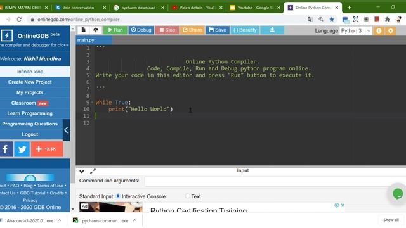Viewport: 406px width, 228px height.
Task: Start the Debug session
Action: coord(141,30)
